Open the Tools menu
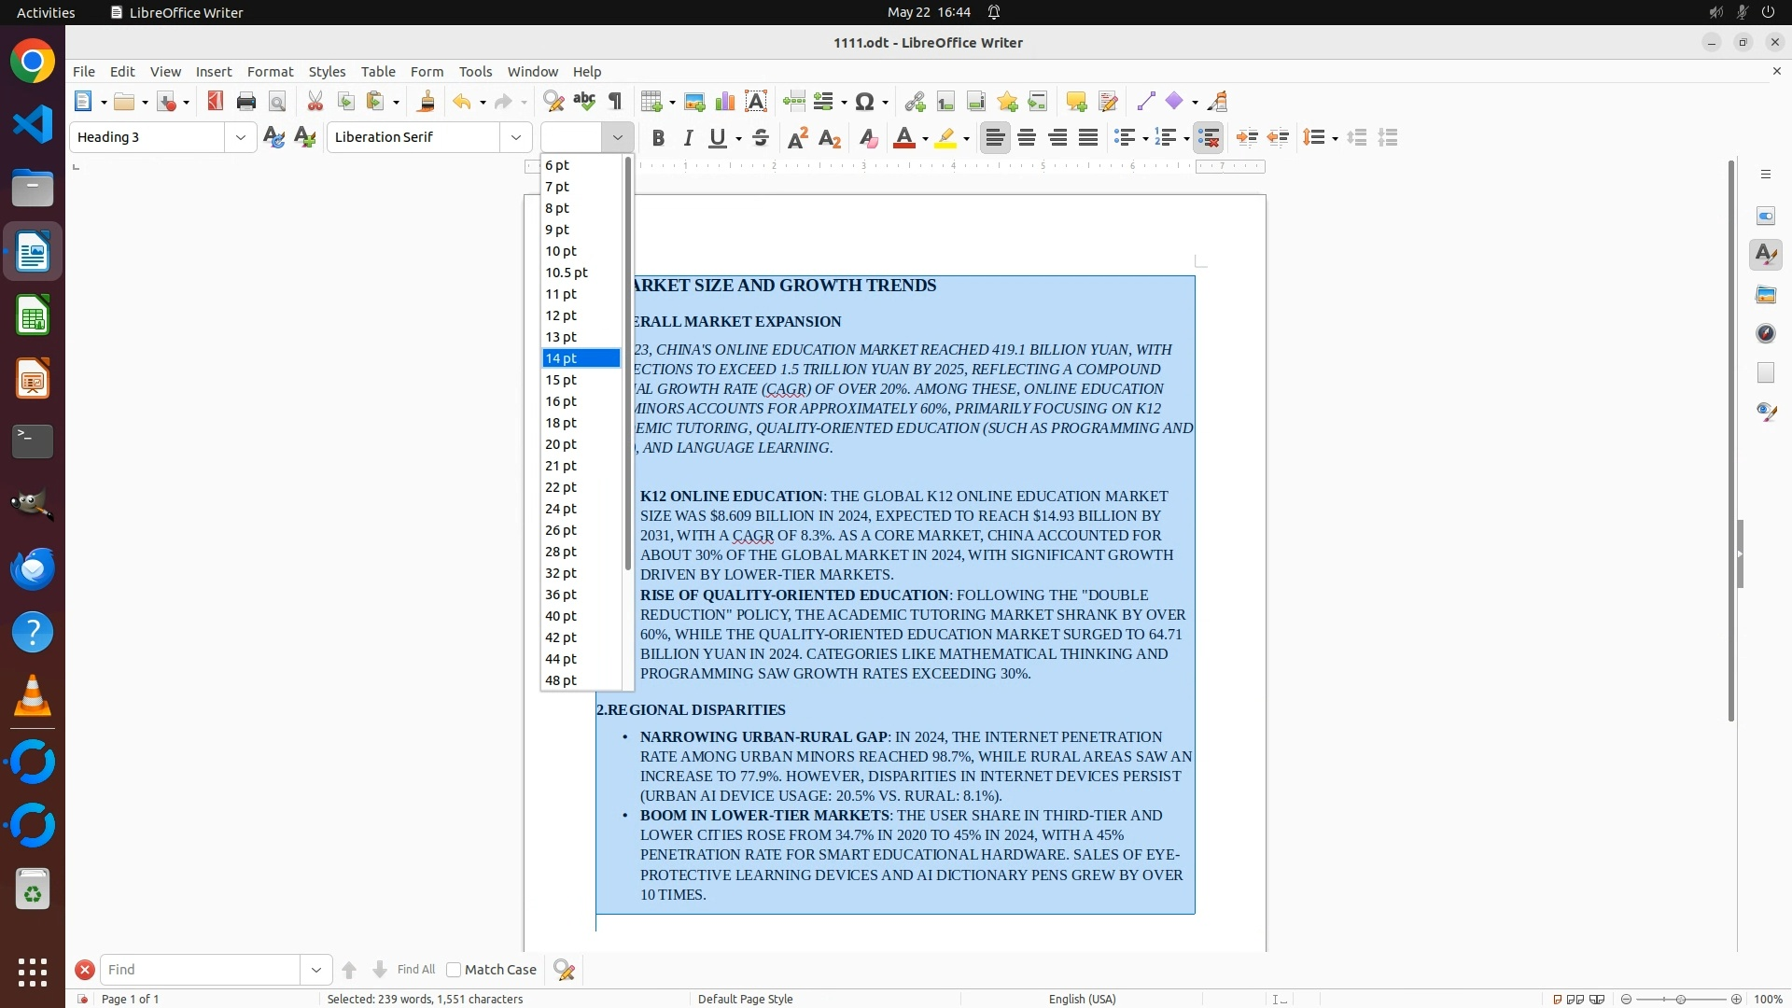This screenshot has width=1792, height=1008. [x=475, y=72]
